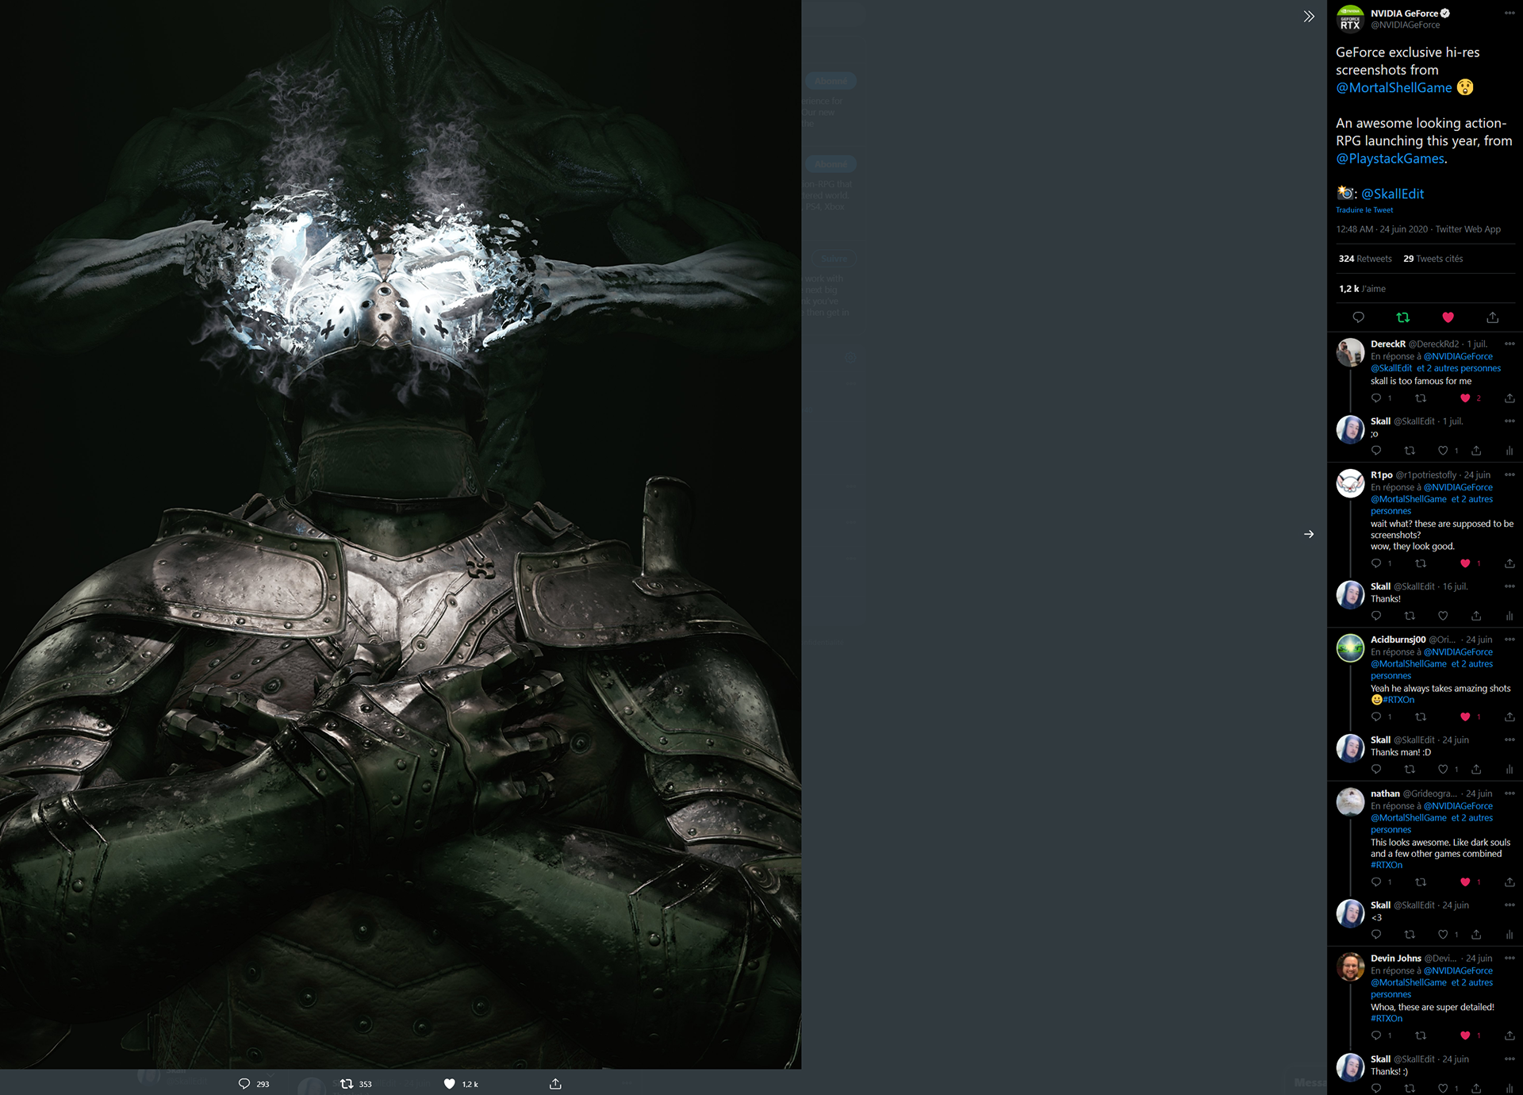The height and width of the screenshot is (1095, 1523).
Task: Share DereckR's reply
Action: pos(1510,398)
